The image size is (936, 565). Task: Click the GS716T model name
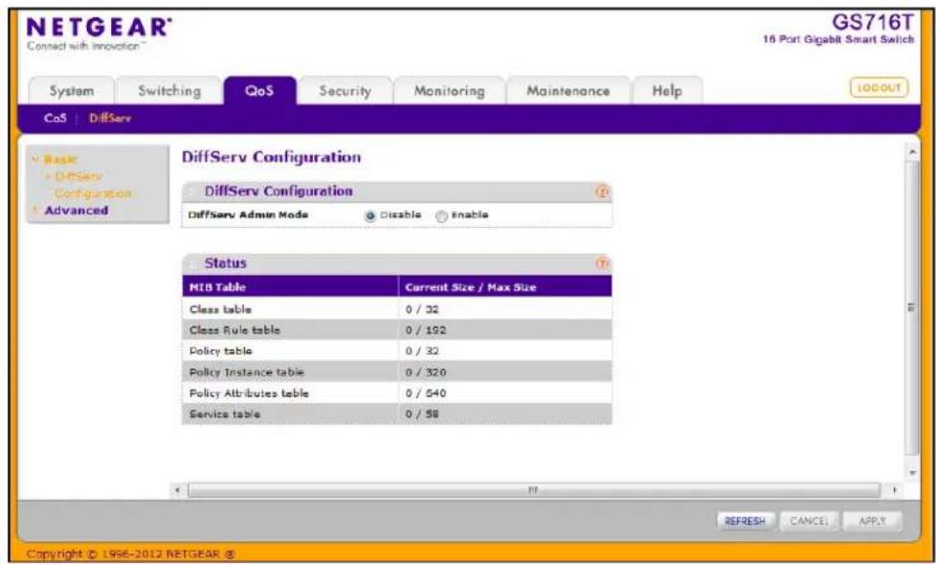[x=873, y=22]
